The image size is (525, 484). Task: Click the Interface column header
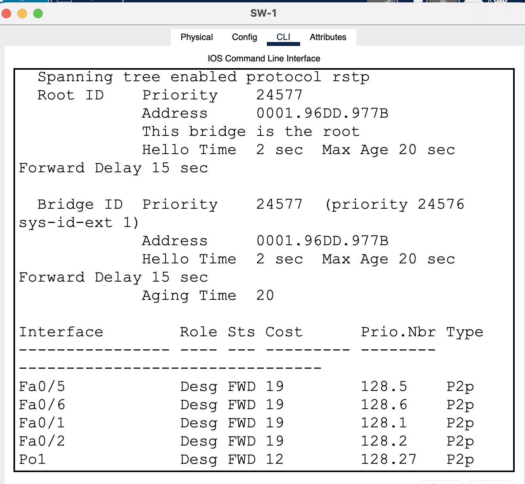pyautogui.click(x=61, y=332)
